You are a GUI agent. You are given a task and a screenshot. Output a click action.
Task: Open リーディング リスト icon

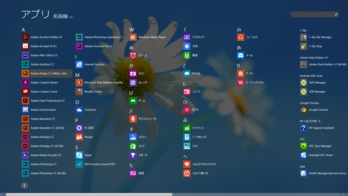pos(241,83)
